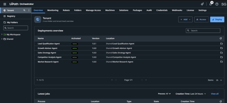Go to previous page of deployments
Screen dimensions: 227x103
(x=116, y=80)
